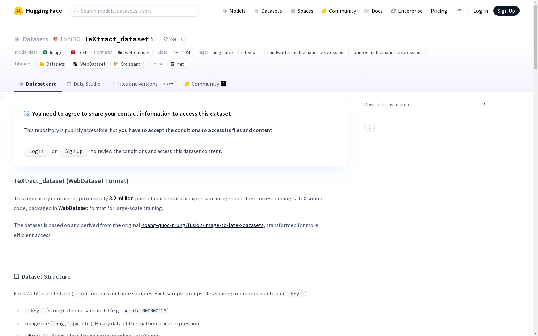The image size is (538, 336).
Task: Expand the more navigation menu icon
Action: 458,11
